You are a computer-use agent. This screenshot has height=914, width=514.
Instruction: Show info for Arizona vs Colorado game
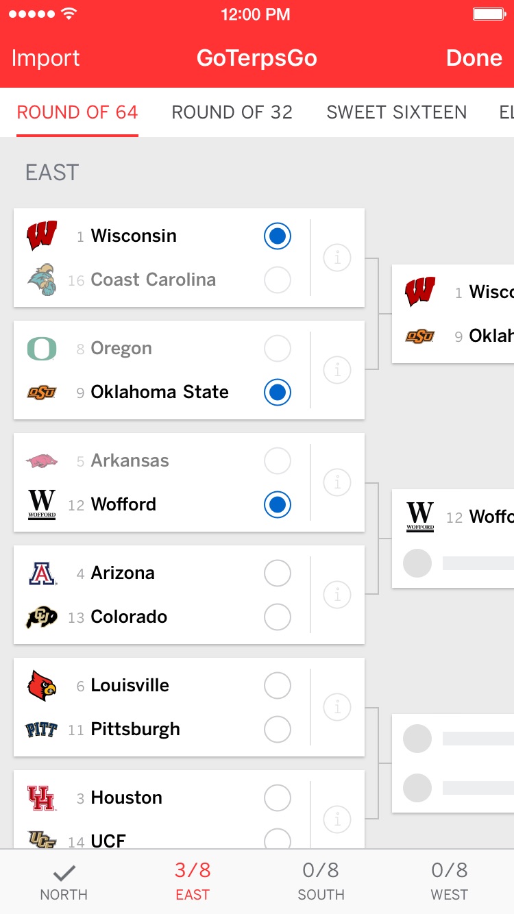coord(337,595)
